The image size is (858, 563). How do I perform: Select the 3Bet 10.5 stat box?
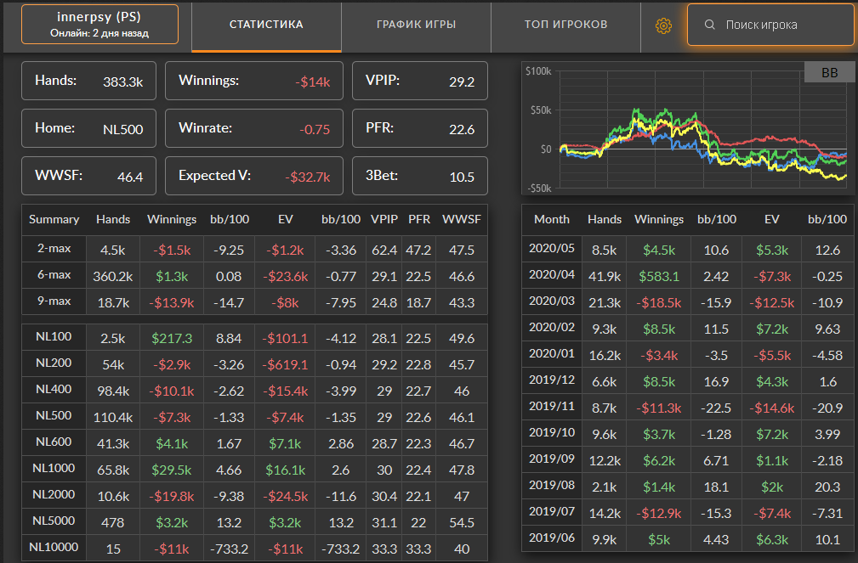[x=420, y=176]
